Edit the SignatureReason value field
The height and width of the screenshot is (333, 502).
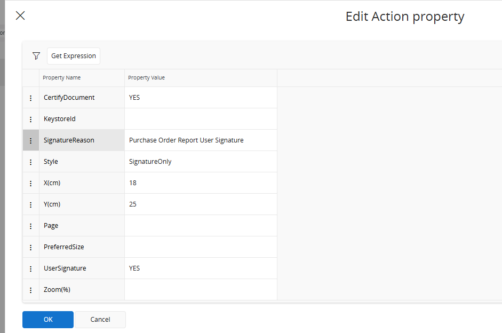point(200,140)
